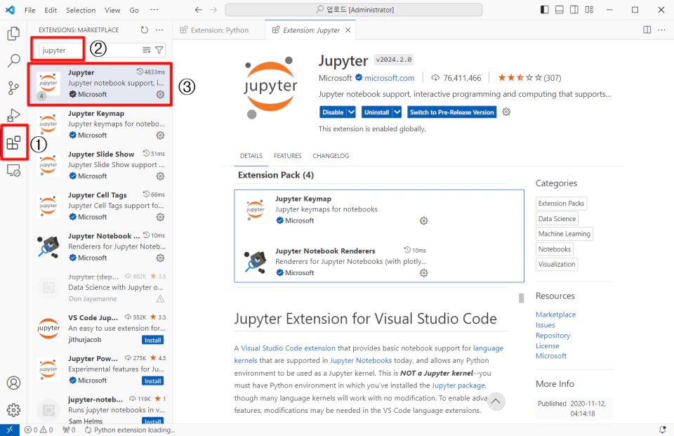Screen dimensions: 674x436
Task: Open manage gear for Jupyter Cell Tags row
Action: click(x=160, y=217)
